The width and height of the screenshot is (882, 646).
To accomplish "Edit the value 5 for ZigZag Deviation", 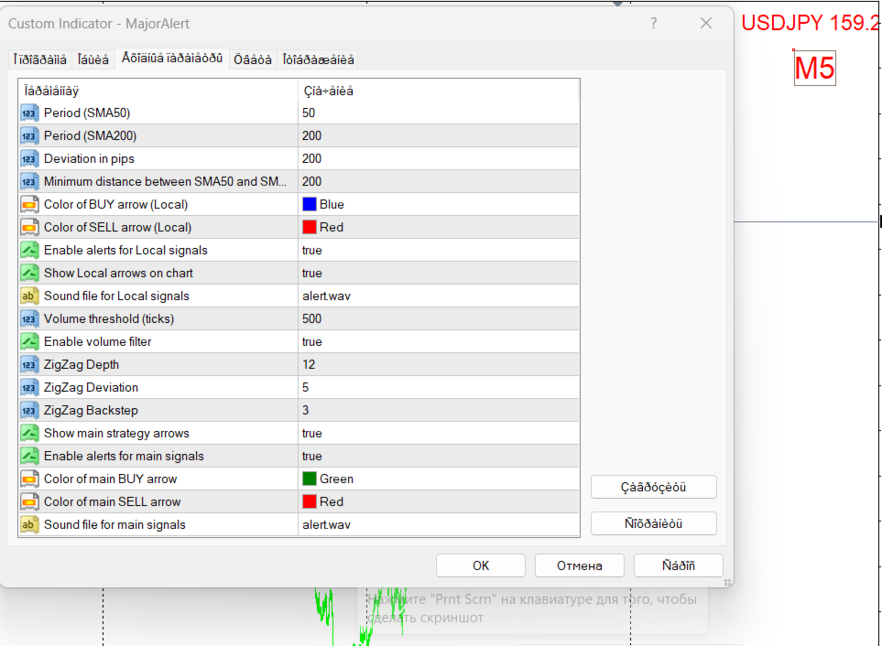I will [x=438, y=388].
